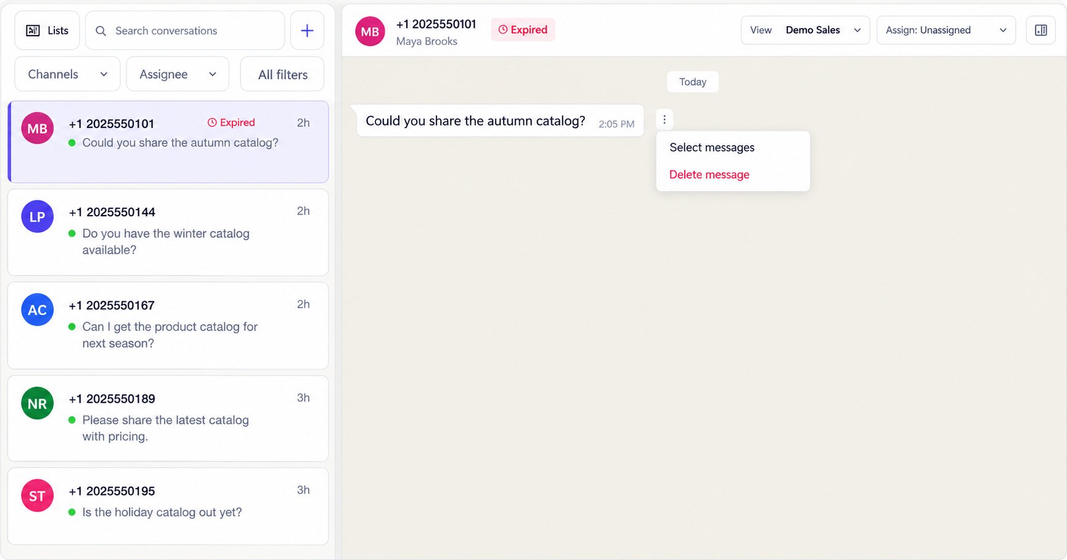The image size is (1067, 560).
Task: Toggle the side panel layout icon
Action: click(x=1040, y=30)
